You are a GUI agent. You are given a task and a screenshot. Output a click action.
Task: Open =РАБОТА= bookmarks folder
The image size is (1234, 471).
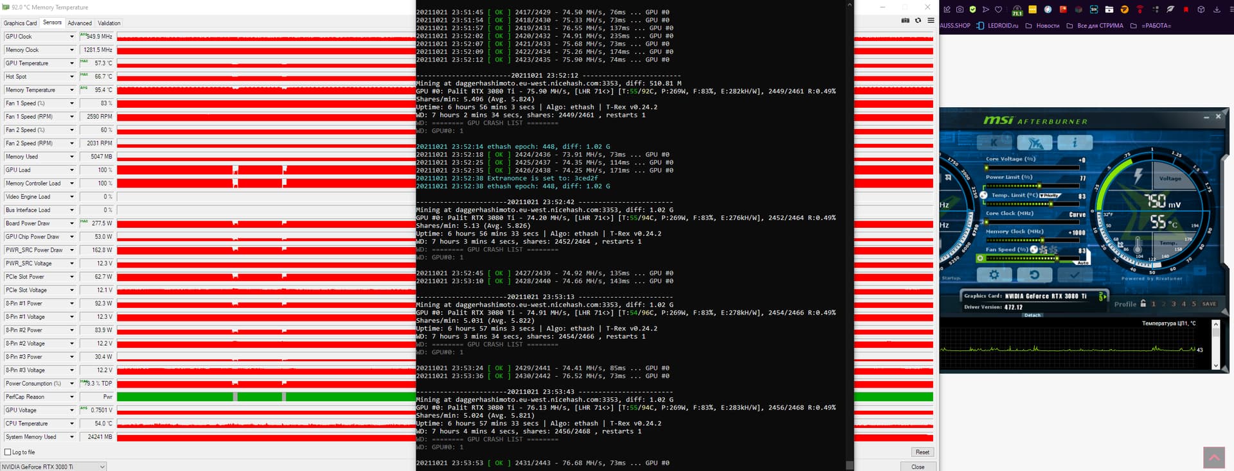point(1150,26)
